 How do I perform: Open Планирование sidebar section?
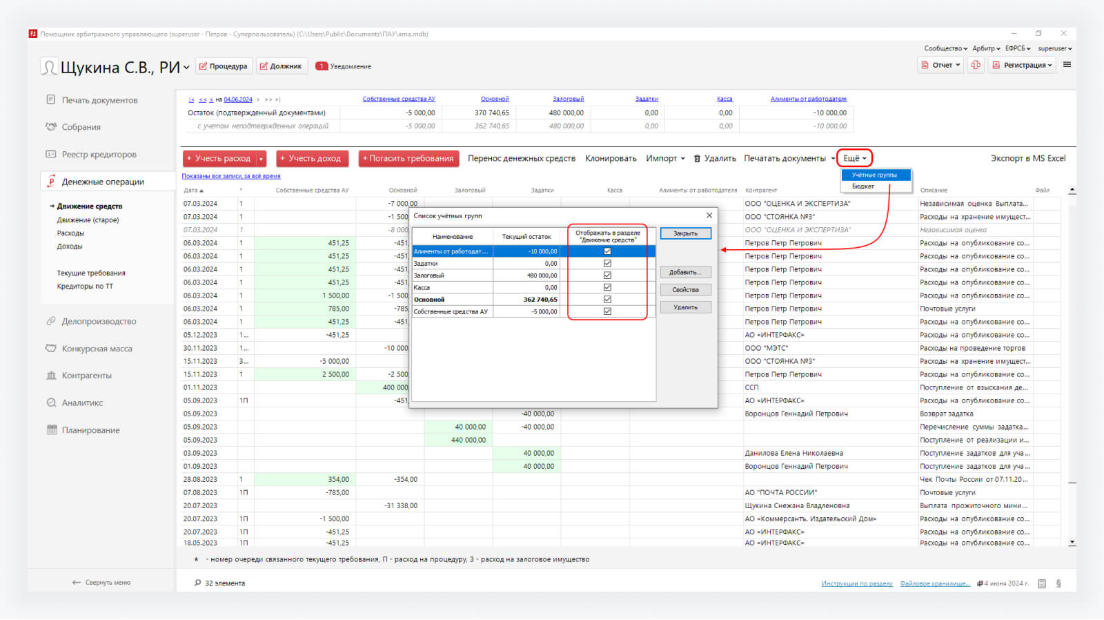click(83, 430)
